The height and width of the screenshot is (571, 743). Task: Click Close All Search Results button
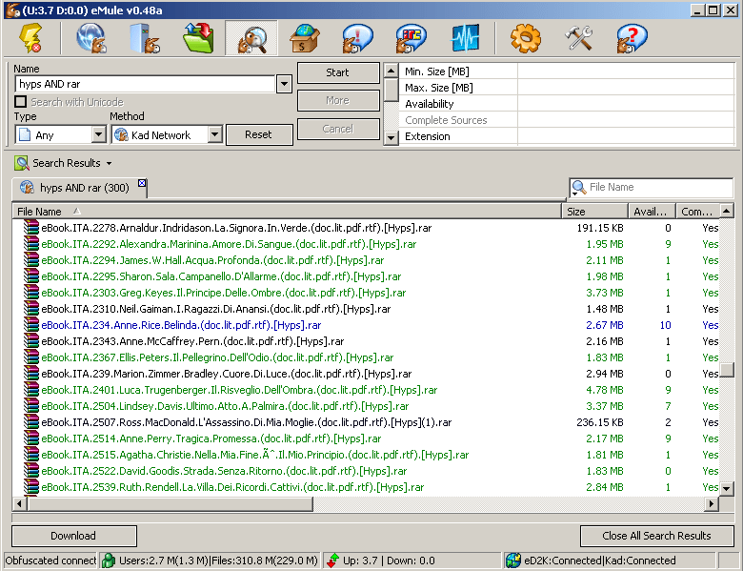click(656, 536)
